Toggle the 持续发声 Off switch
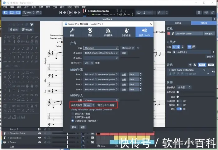Screen dimensions: 218x150 click(x=179, y=101)
